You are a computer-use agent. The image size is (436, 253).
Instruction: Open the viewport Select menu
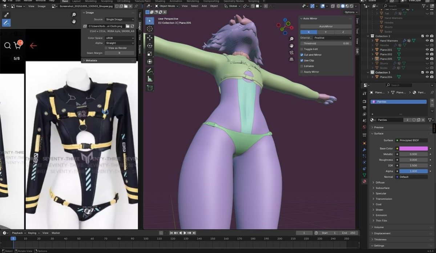click(195, 6)
